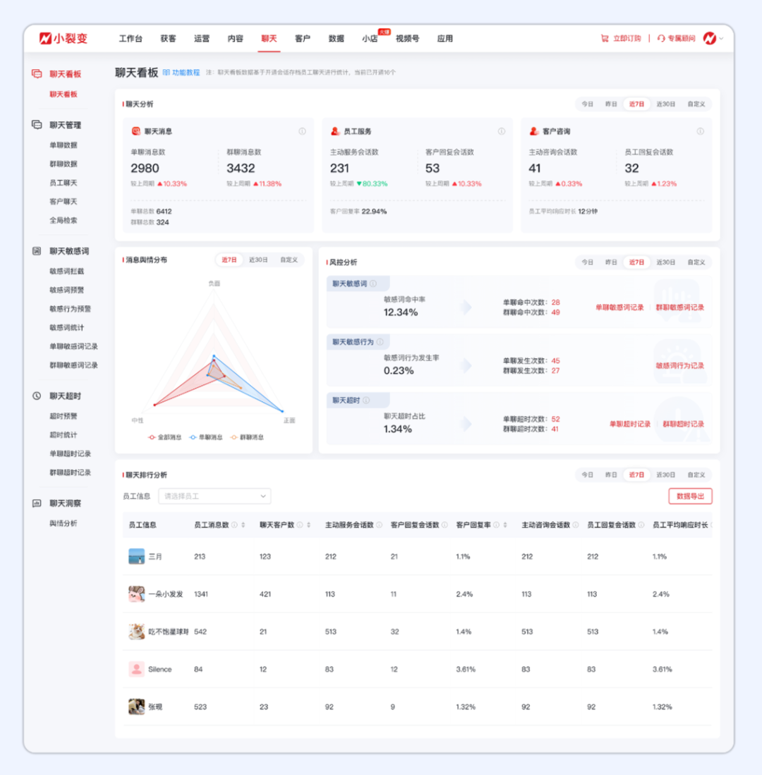Open the 请选择员工 dropdown
The height and width of the screenshot is (775, 762).
[x=214, y=496]
